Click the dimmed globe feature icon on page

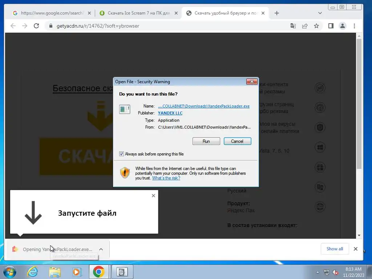click(320, 206)
